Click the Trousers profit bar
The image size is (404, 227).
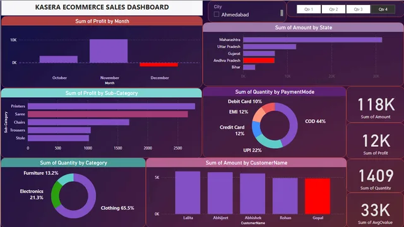point(59,131)
